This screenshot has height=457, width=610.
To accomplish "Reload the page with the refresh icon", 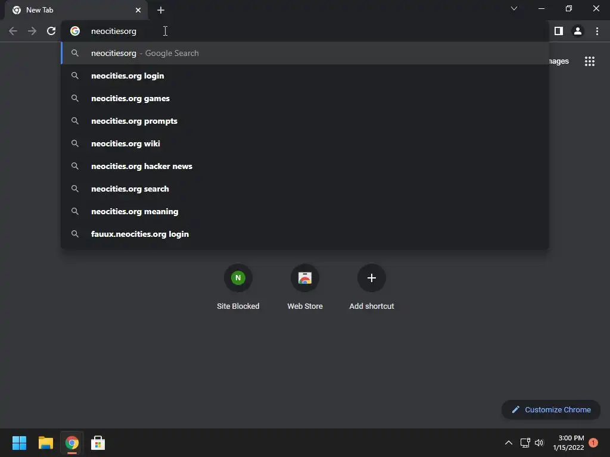I will [51, 31].
